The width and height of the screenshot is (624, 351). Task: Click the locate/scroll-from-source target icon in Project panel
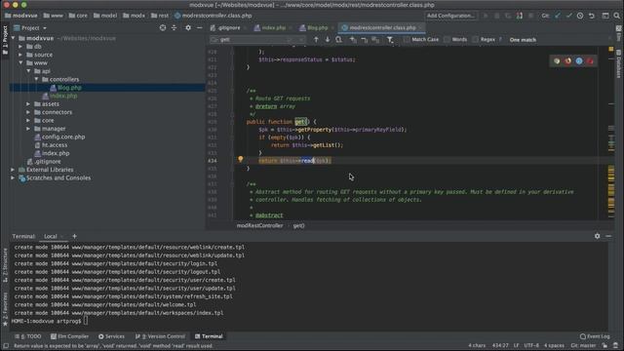click(x=163, y=28)
